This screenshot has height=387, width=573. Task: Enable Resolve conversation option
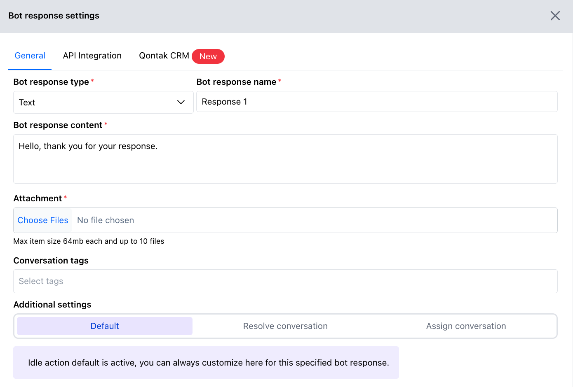click(x=285, y=326)
